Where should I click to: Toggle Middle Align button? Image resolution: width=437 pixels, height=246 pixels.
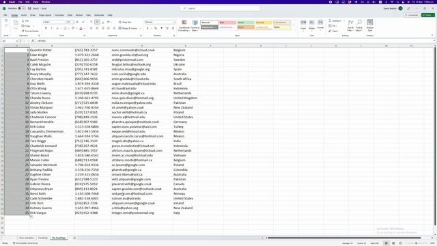(x=97, y=22)
